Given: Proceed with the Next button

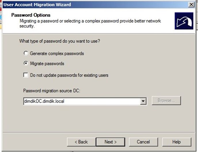Looking at the screenshot, I should click(x=111, y=142).
